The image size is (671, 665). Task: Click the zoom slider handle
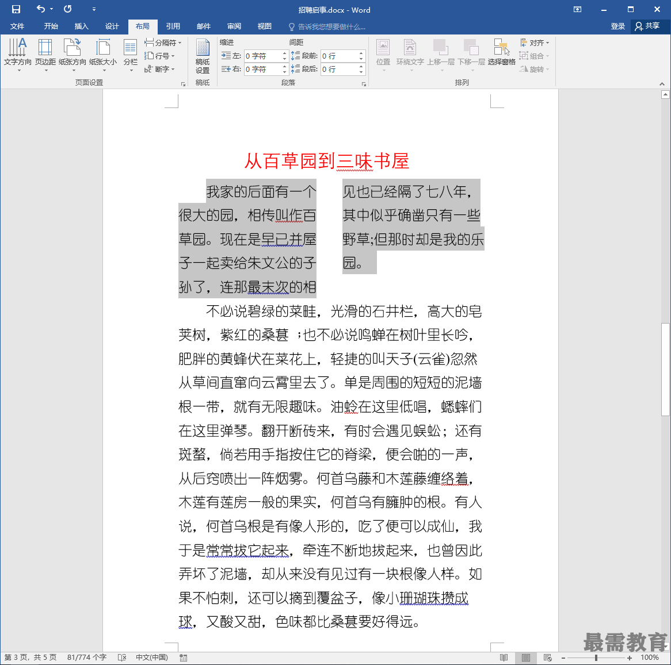pyautogui.click(x=596, y=658)
